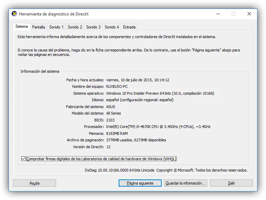
Task: Click the Salir button
Action: [x=231, y=183]
